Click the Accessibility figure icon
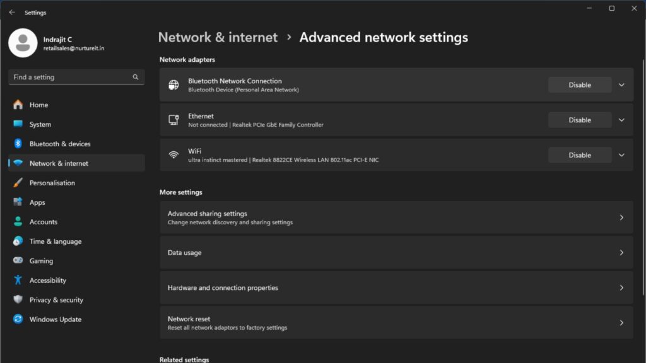 click(x=18, y=280)
